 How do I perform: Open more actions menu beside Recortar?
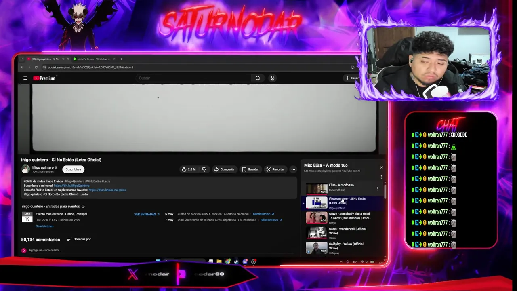(293, 169)
